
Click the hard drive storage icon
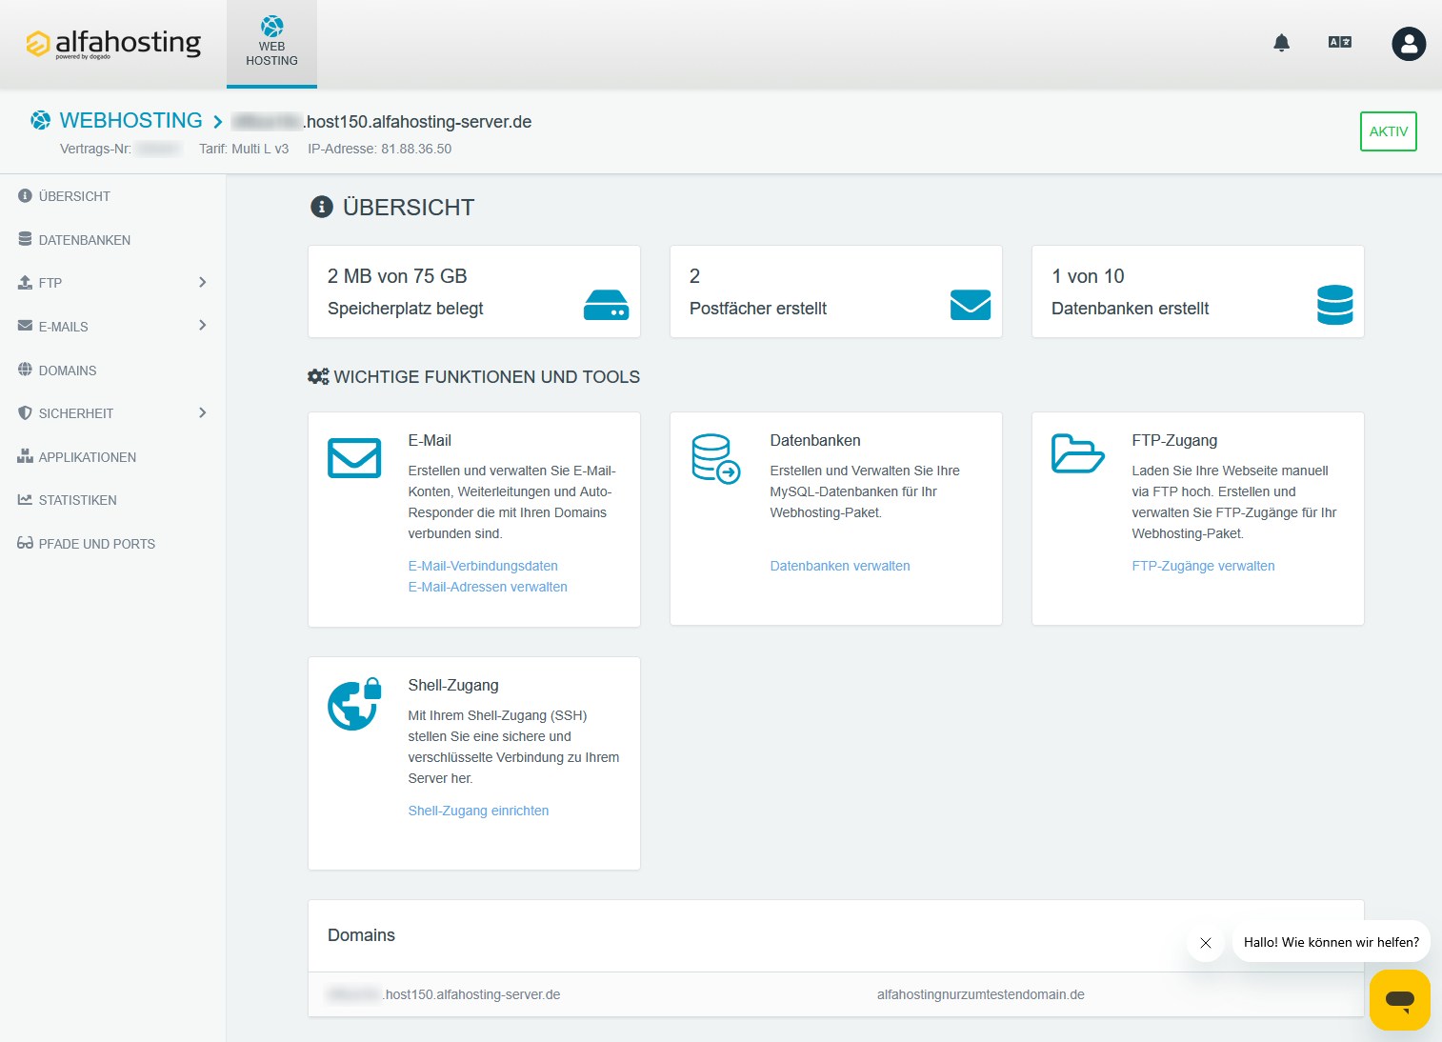[606, 305]
